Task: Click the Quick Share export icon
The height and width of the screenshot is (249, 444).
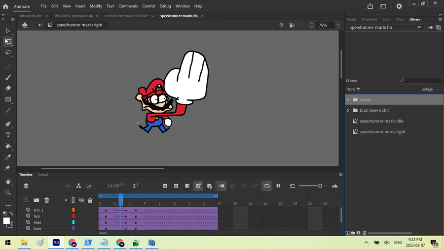Action: click(370, 6)
